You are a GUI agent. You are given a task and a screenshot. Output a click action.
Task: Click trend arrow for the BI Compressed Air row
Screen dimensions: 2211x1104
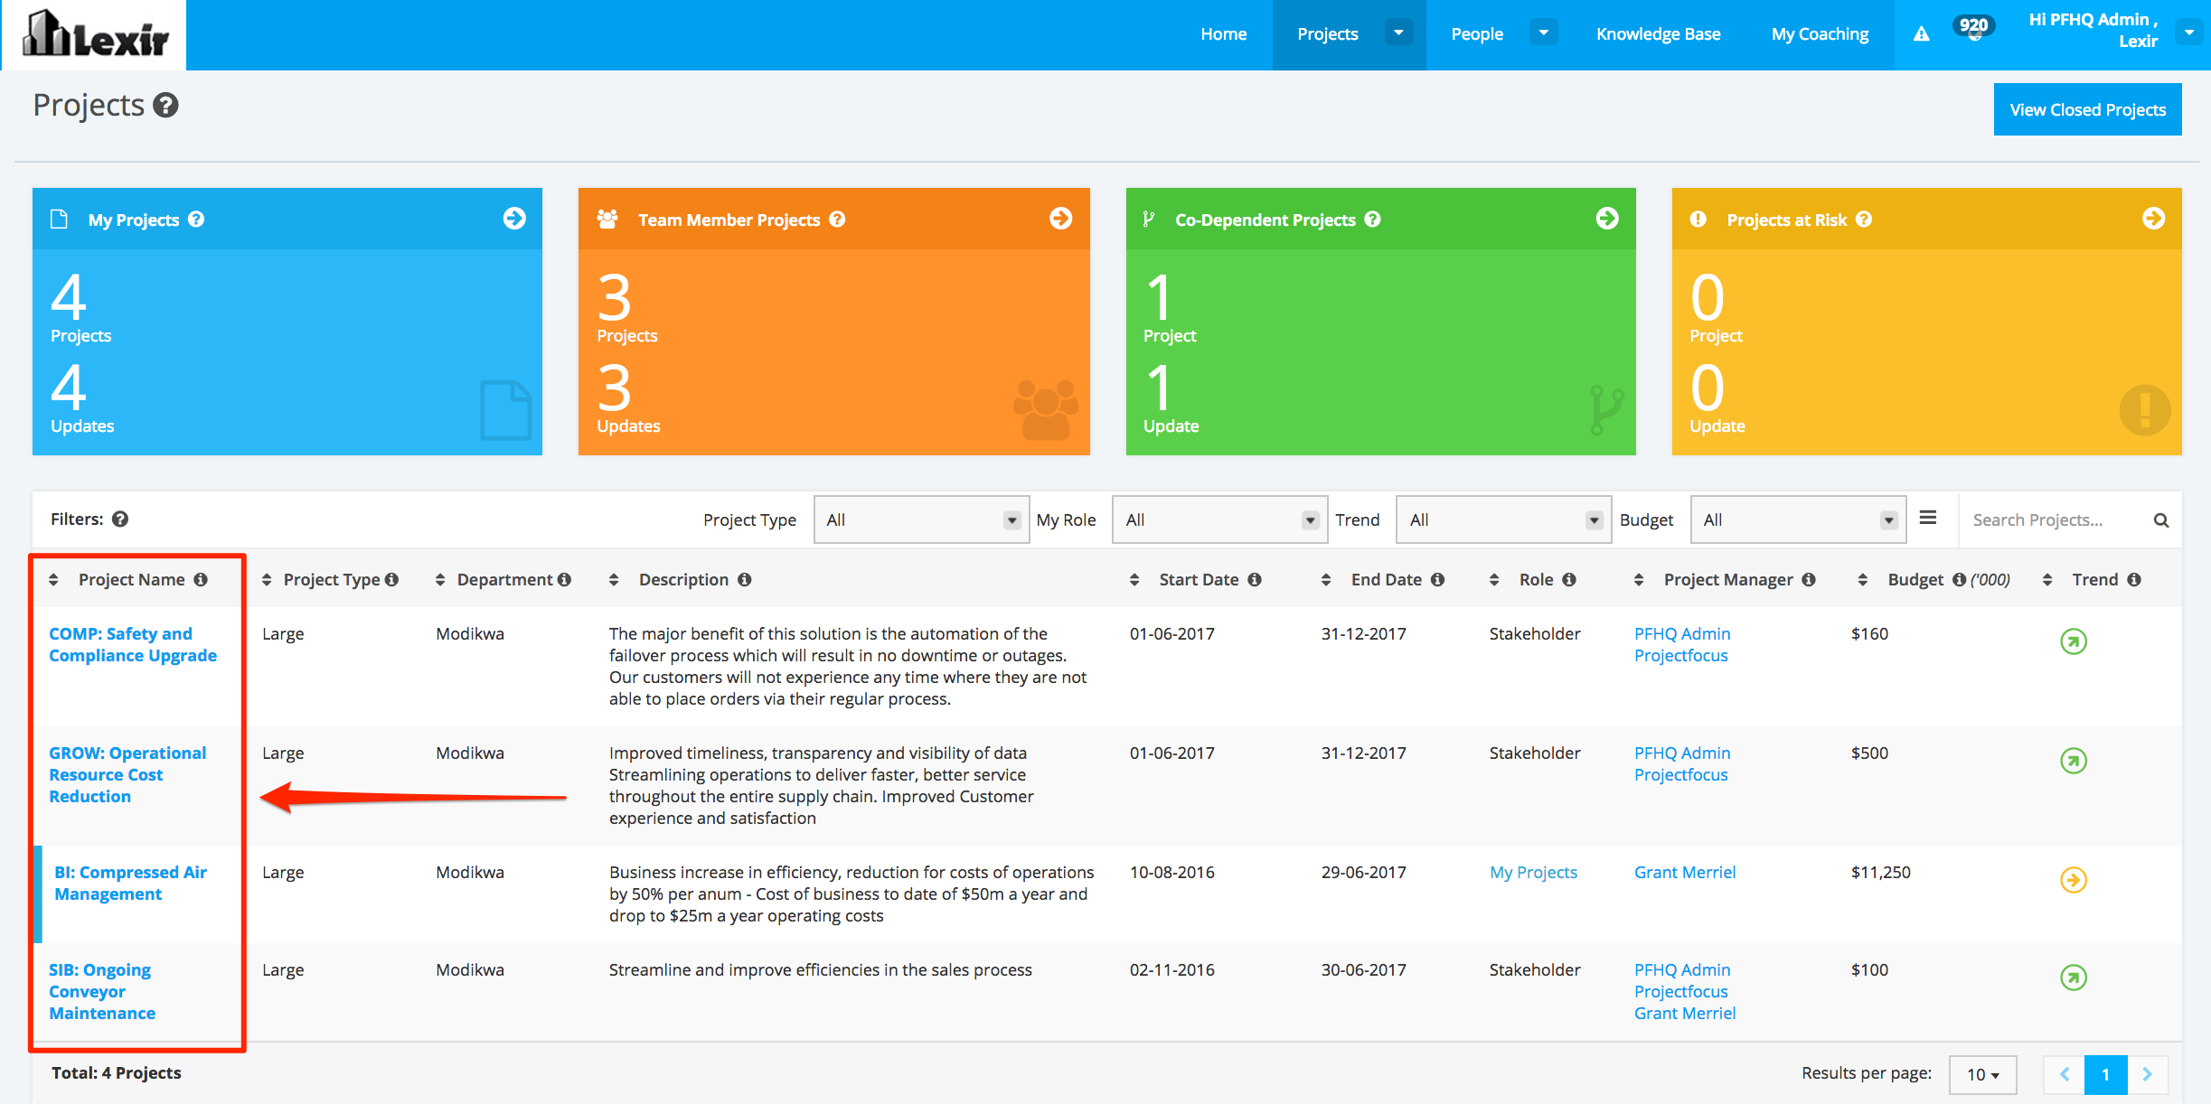tap(2073, 880)
